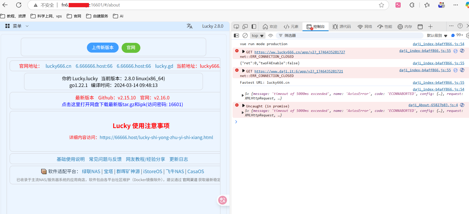Open the AI bookmarks folder
469x214 pixels.
[x=118, y=16]
